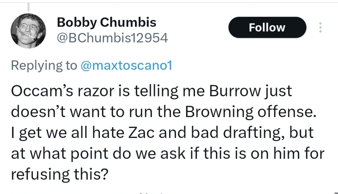Click the "Replying to" label

(44, 65)
